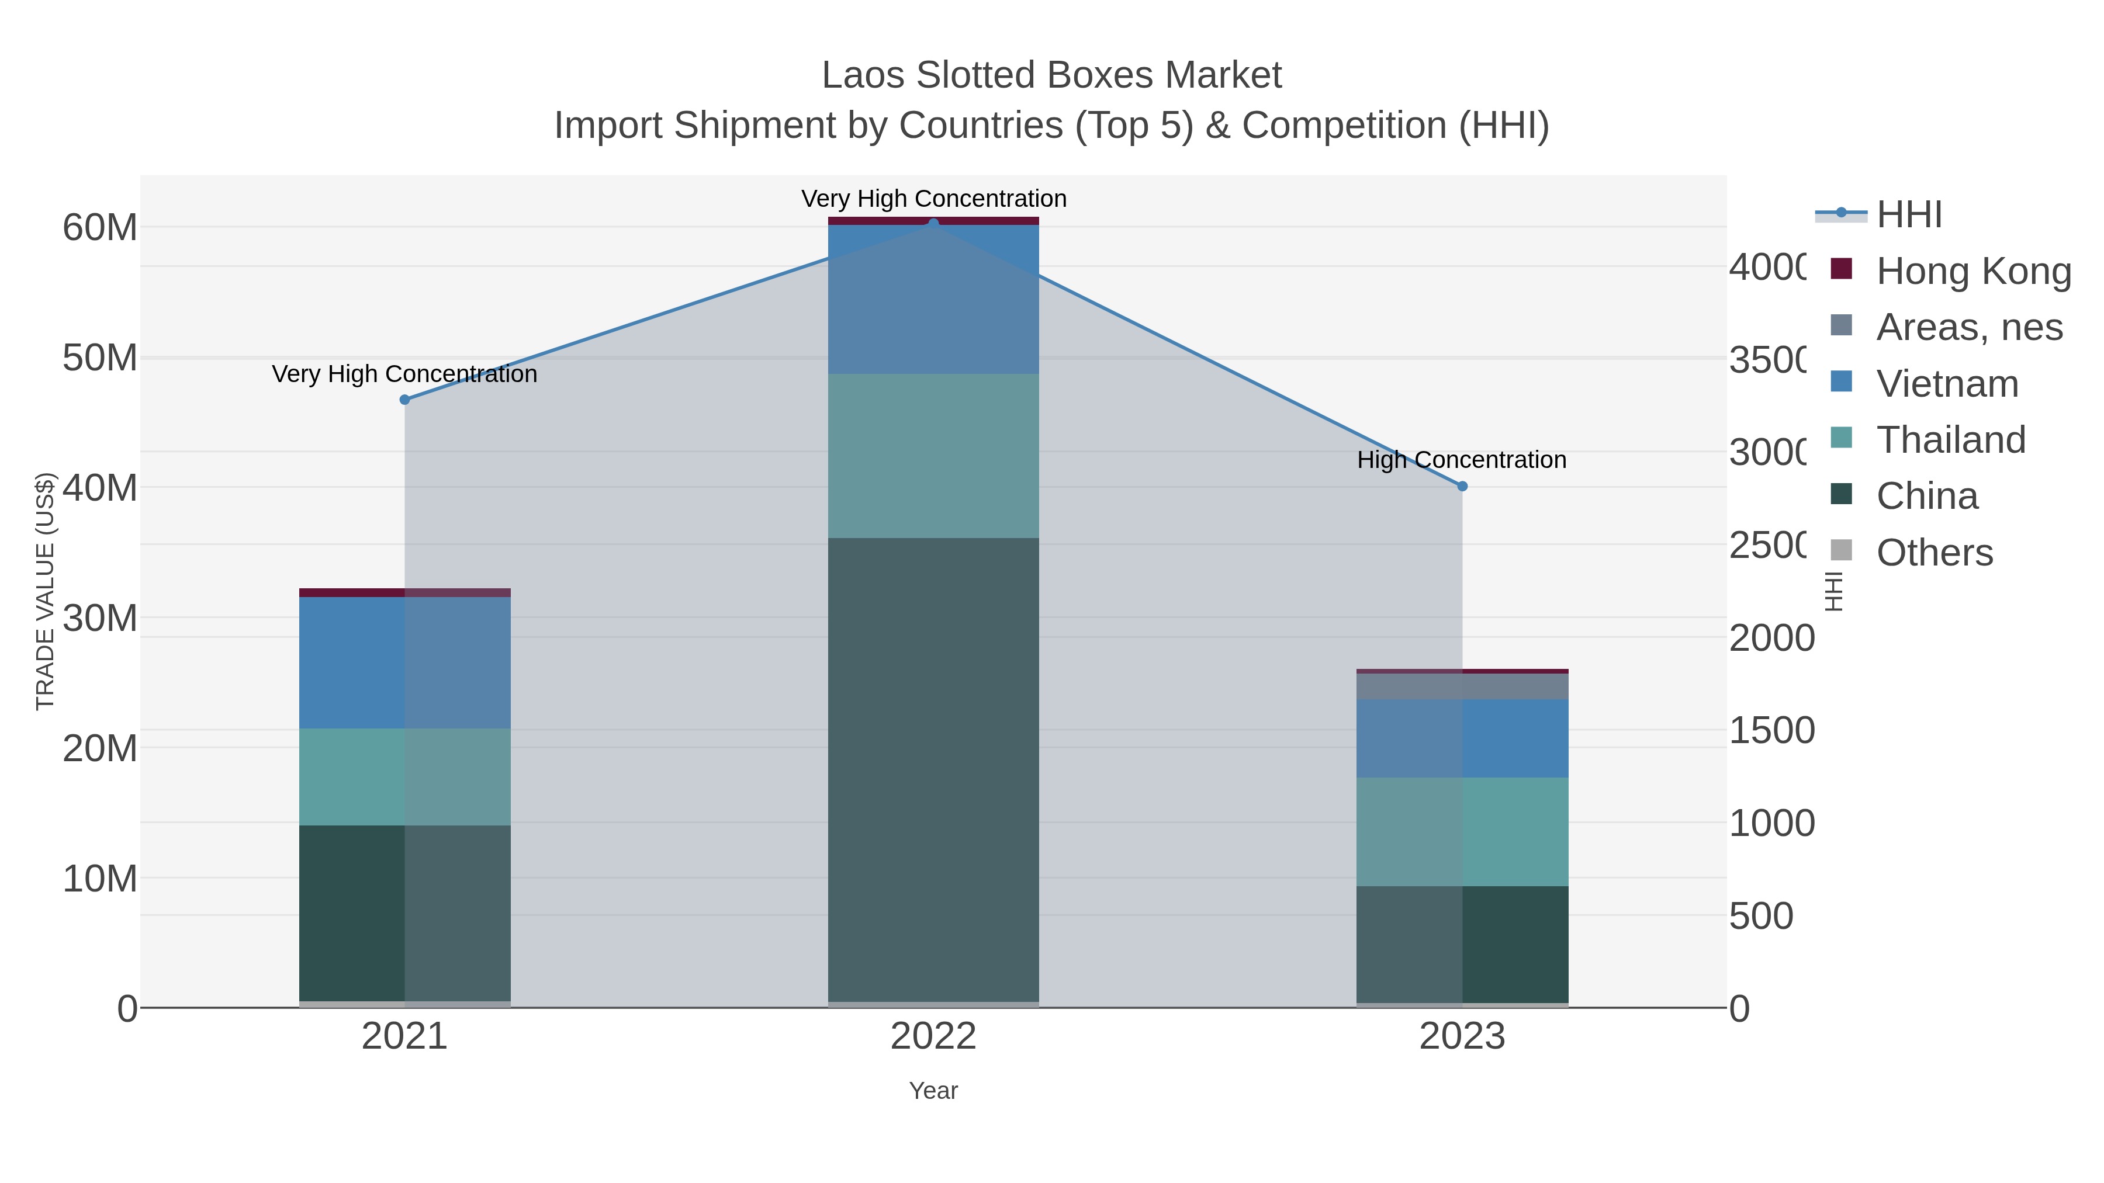Click the 500 tick on the HHI axis
This screenshot has width=2104, height=1183.
[1762, 917]
